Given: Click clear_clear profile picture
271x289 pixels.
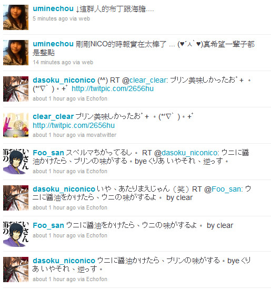Looking at the screenshot, I should coord(16,125).
